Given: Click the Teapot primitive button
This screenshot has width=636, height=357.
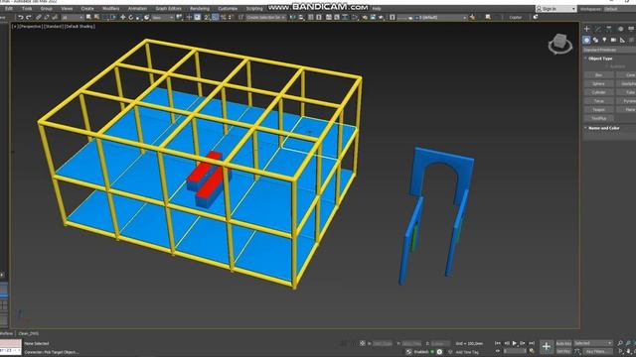Looking at the screenshot, I should coord(598,110).
